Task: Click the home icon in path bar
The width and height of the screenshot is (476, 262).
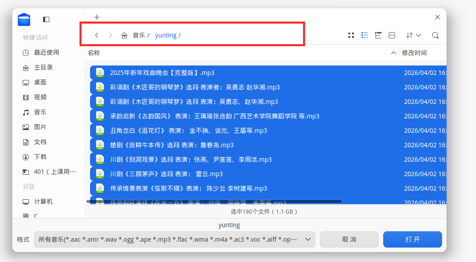Action: (x=124, y=36)
